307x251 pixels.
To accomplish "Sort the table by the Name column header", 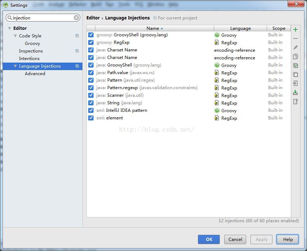I will click(x=154, y=28).
